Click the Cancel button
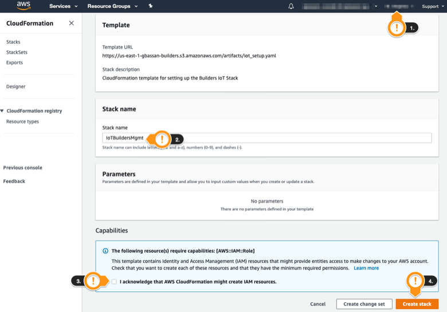This screenshot has height=312, width=447. (x=317, y=304)
